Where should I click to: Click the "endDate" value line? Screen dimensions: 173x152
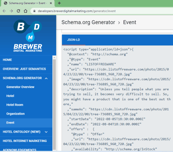point(104,124)
